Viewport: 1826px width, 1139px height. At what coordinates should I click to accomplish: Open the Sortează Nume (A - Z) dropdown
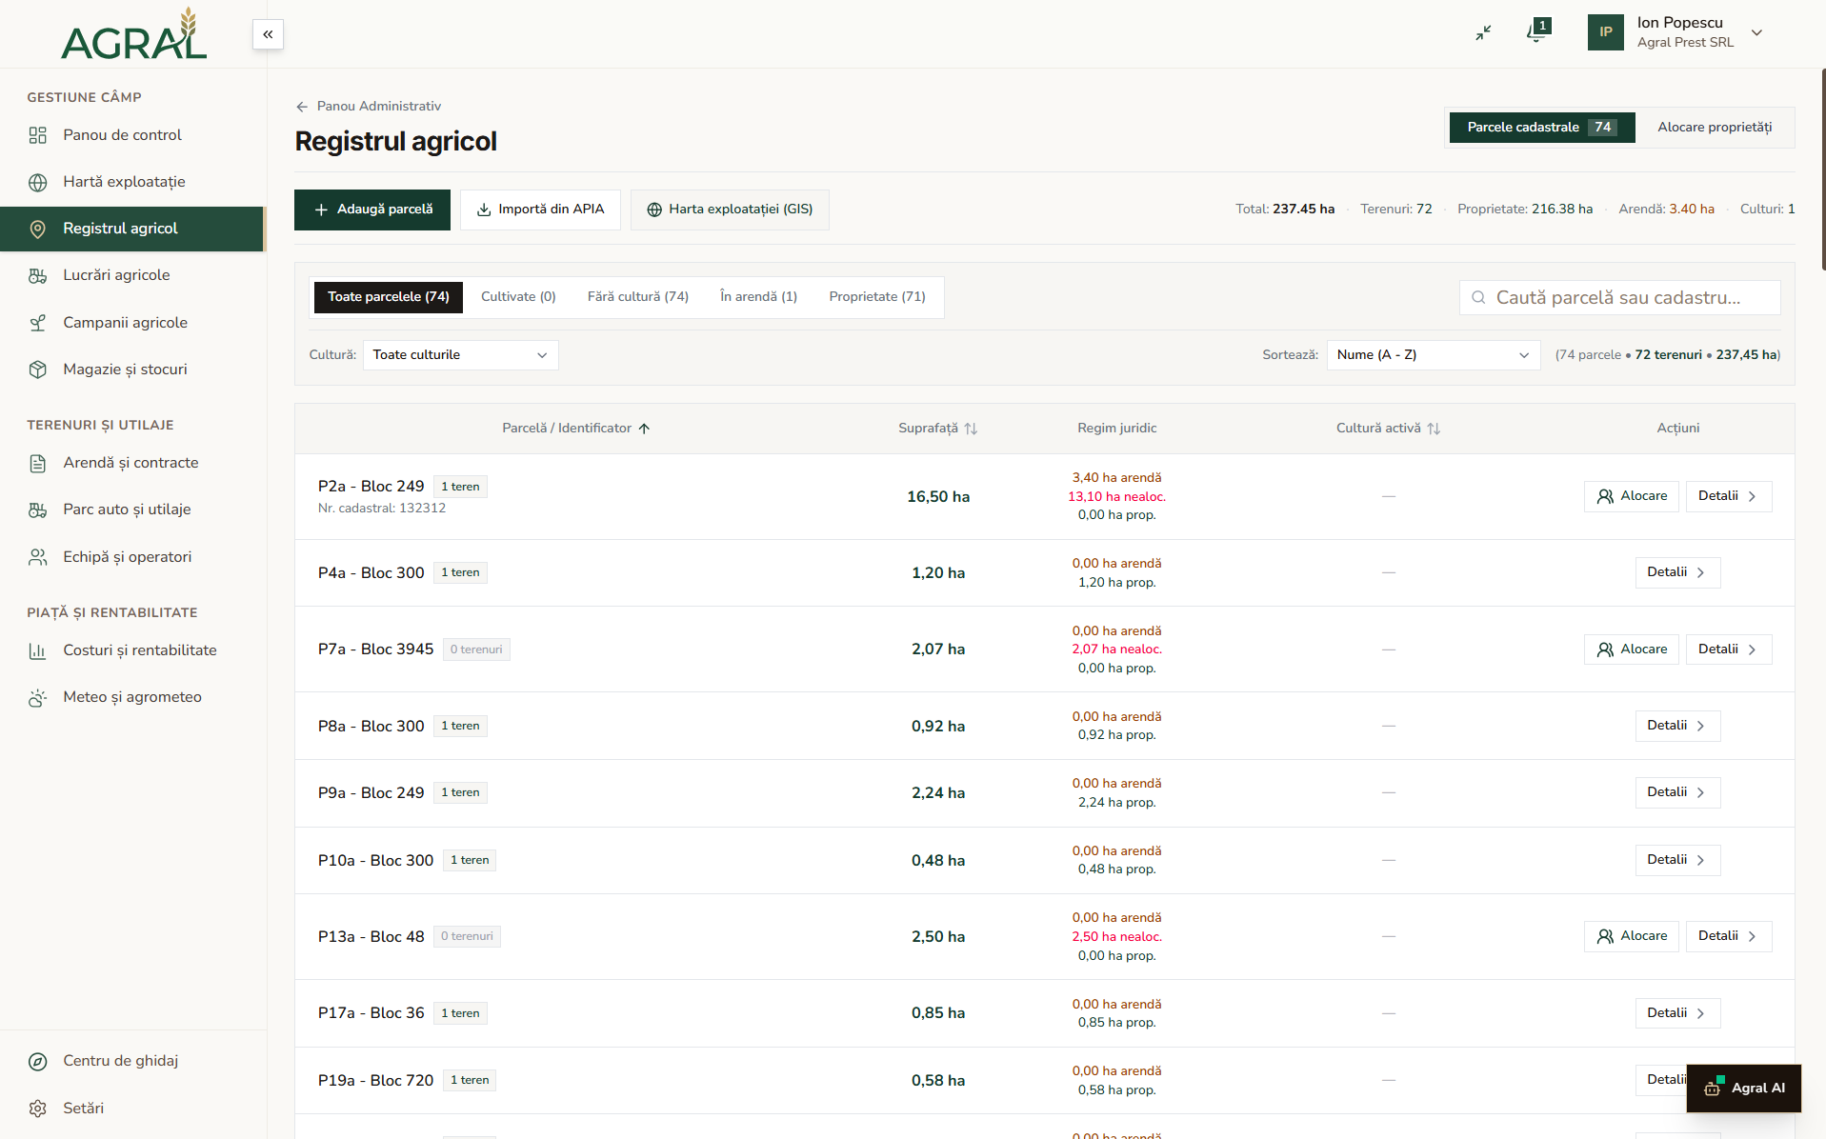point(1433,355)
